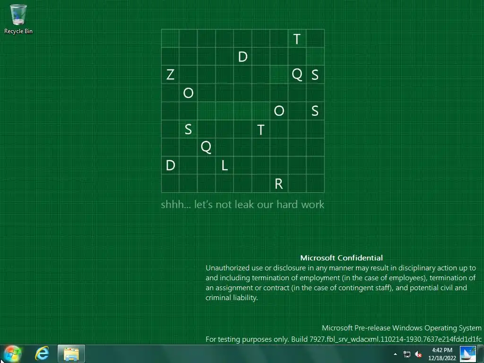Show hidden icons arrow in system tray
The width and height of the screenshot is (484, 363).
[396, 354]
